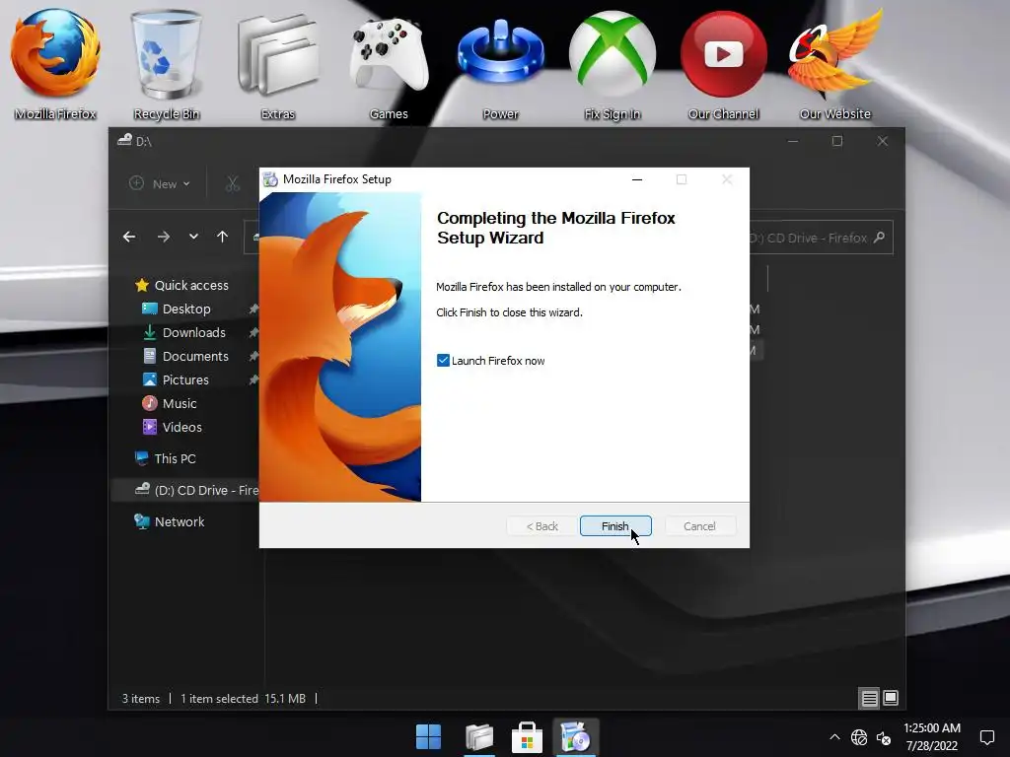Screen dimensions: 1010x757
Task: Open the Windows Start menu
Action: [428, 737]
